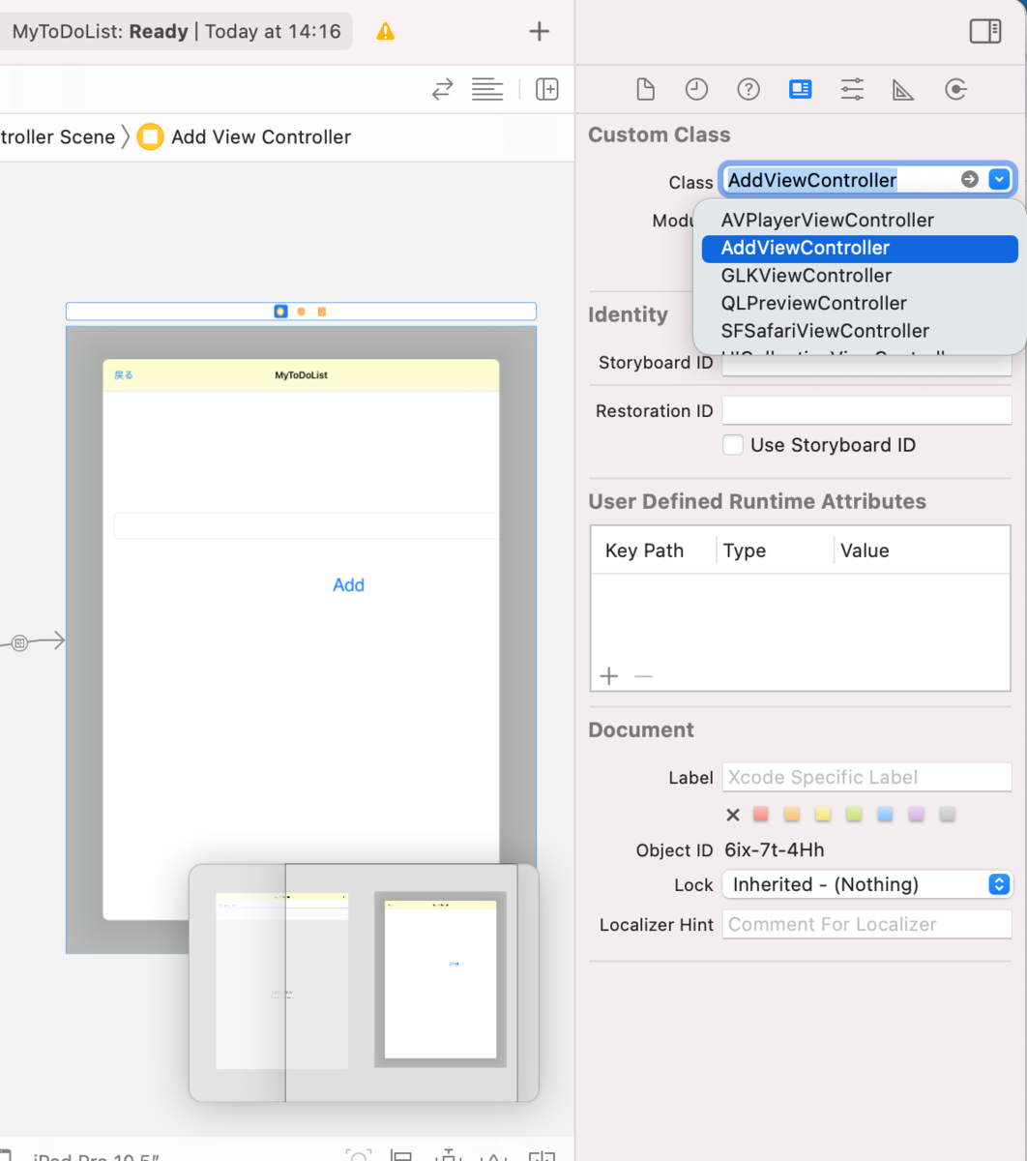
Task: Click the Comment For Localizer hint field
Action: click(866, 924)
